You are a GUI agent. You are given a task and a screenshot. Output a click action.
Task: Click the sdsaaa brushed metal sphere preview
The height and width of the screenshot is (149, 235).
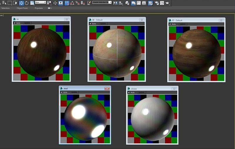coord(152,119)
